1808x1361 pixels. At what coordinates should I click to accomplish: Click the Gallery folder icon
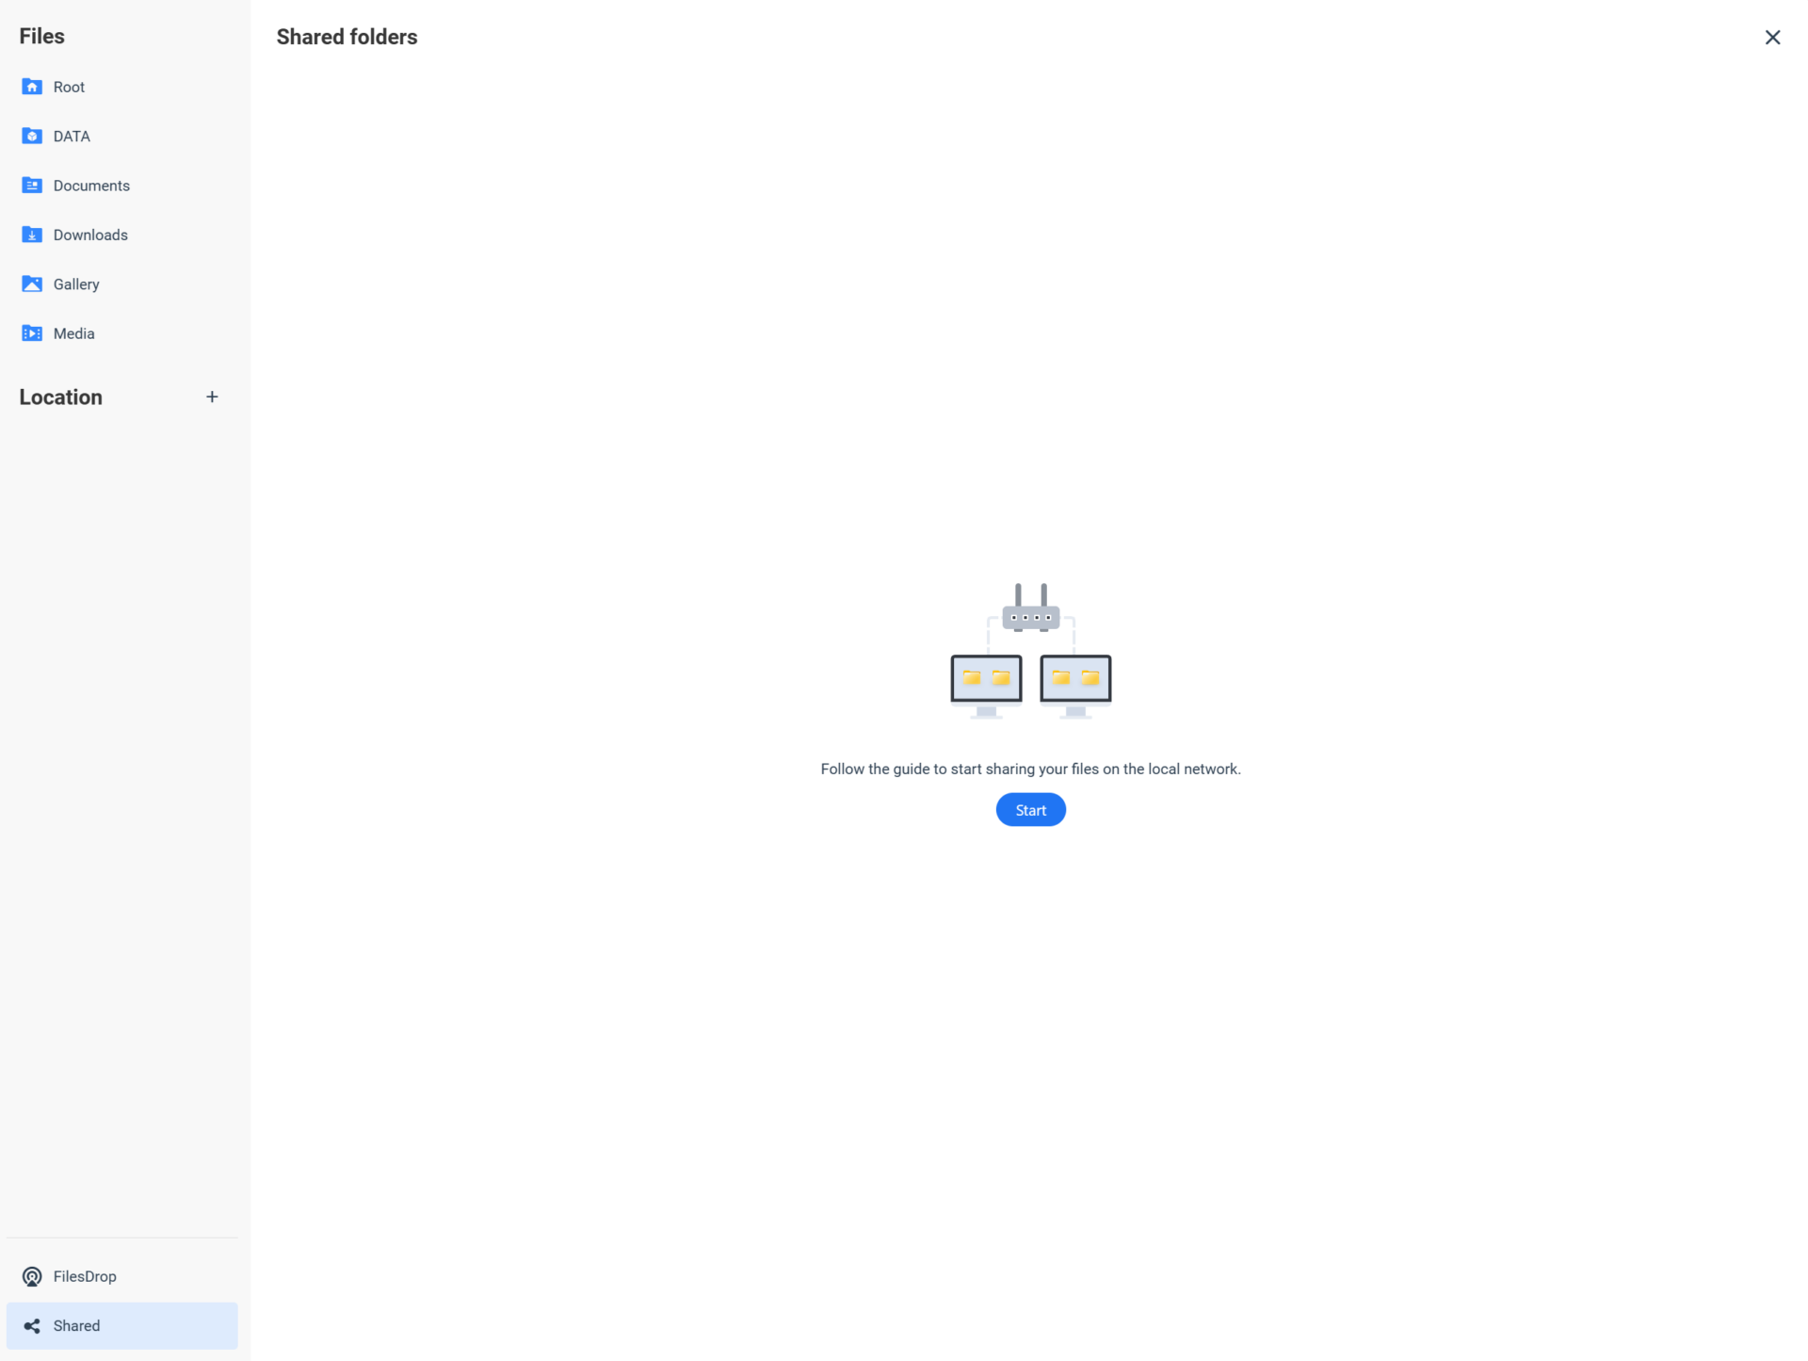[31, 284]
